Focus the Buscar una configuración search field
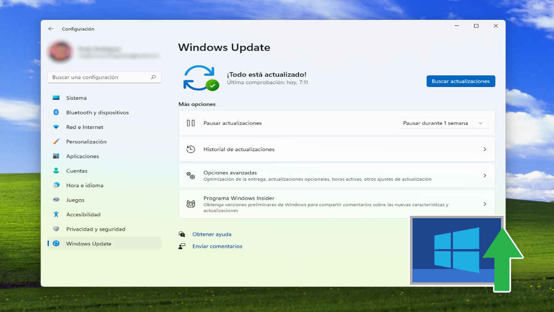 click(x=104, y=77)
